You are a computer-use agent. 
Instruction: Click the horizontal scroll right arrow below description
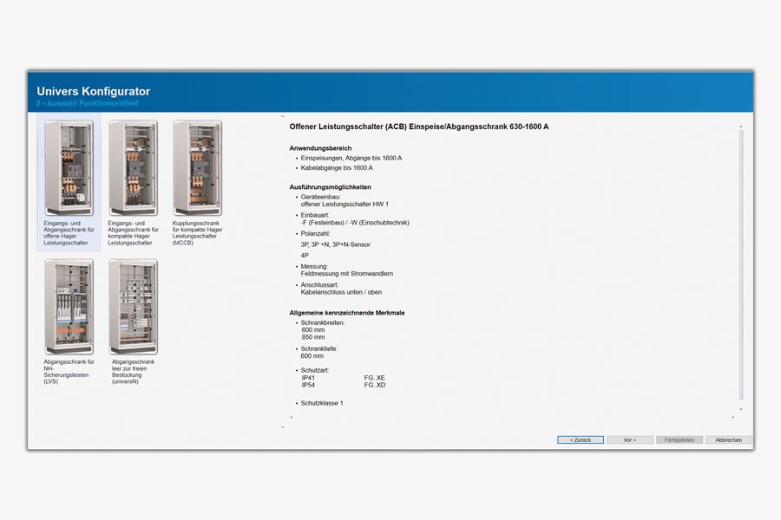pos(732,418)
